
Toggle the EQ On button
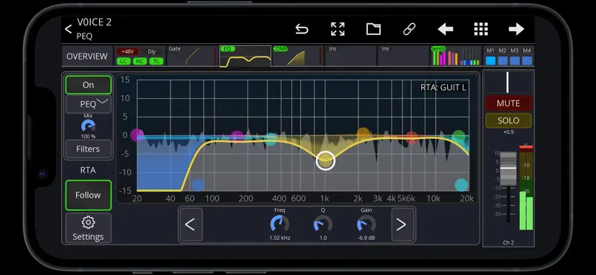[x=88, y=85]
